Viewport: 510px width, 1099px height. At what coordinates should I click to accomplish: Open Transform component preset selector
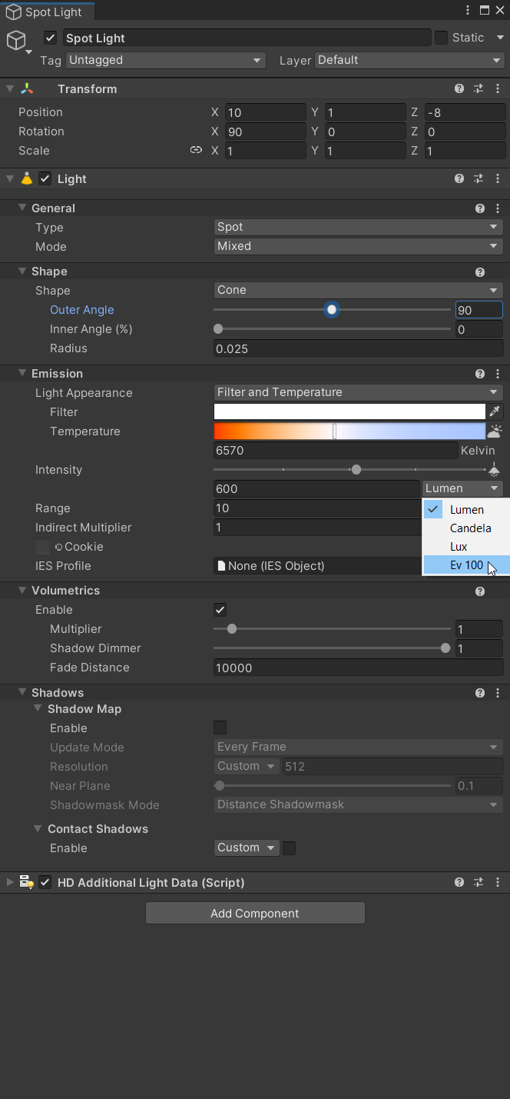pos(479,89)
